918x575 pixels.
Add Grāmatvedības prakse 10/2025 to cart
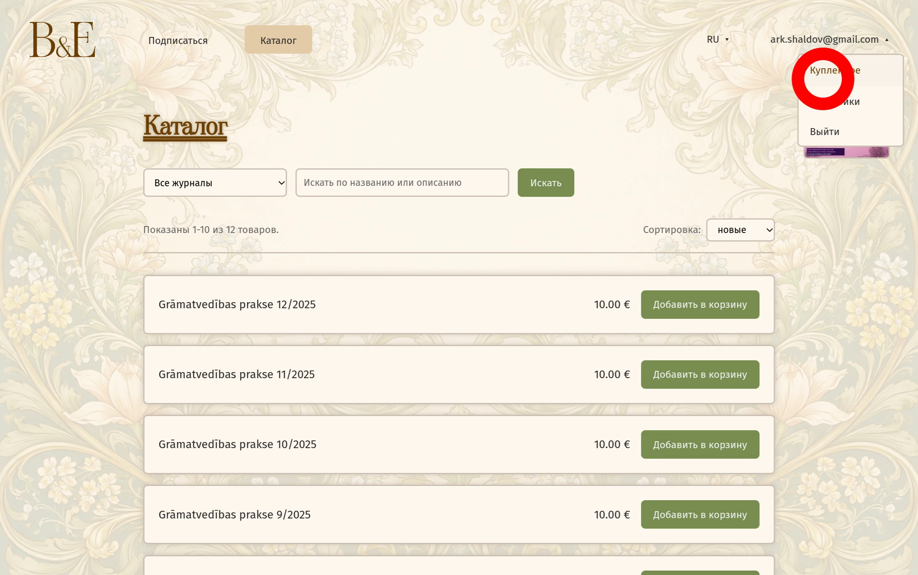pyautogui.click(x=700, y=444)
